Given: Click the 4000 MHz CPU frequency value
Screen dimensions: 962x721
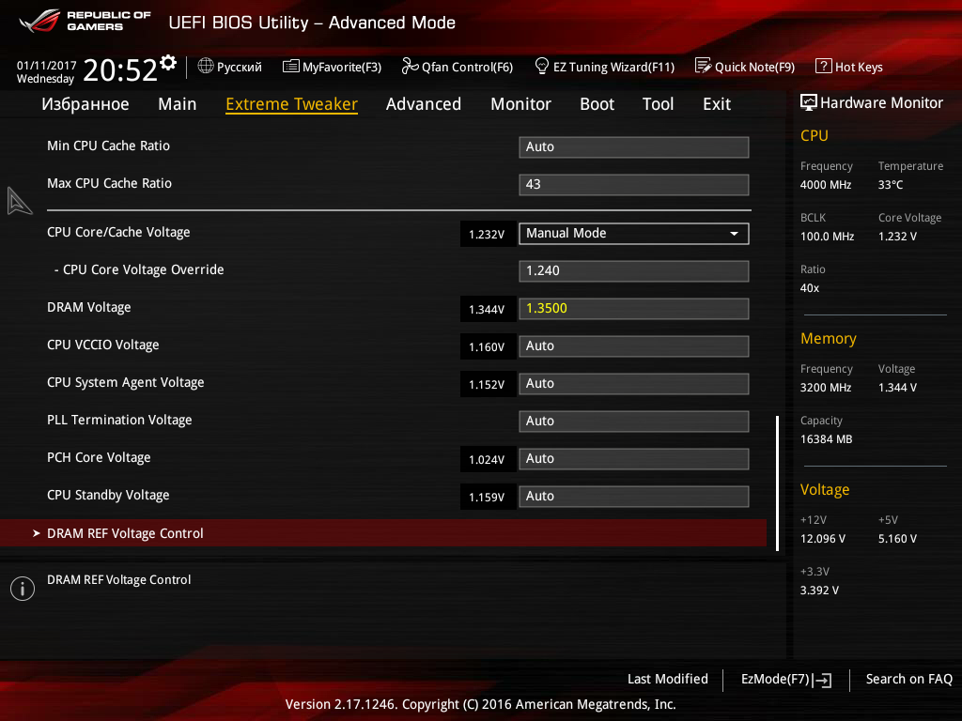Looking at the screenshot, I should (x=825, y=185).
